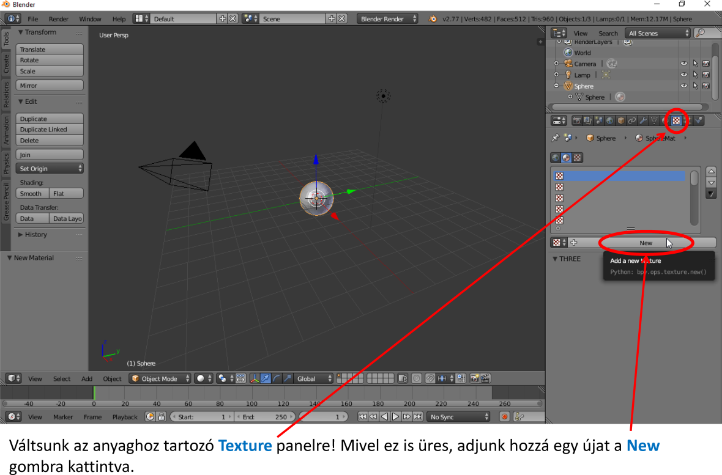Switch to the Create tool shelf tab
Screen dimensions: 722x475
(6, 64)
